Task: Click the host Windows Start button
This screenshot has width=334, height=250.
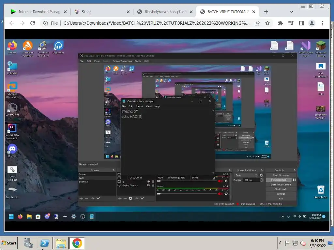Action: click(x=9, y=243)
